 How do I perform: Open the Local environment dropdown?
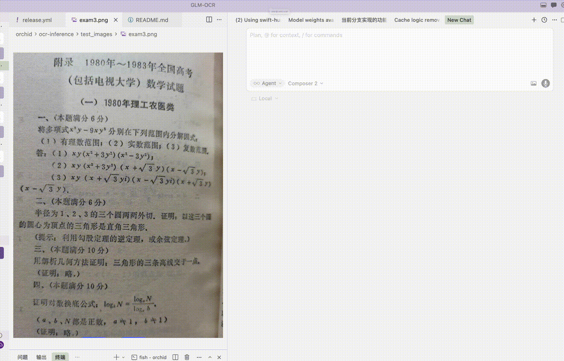[x=265, y=98]
